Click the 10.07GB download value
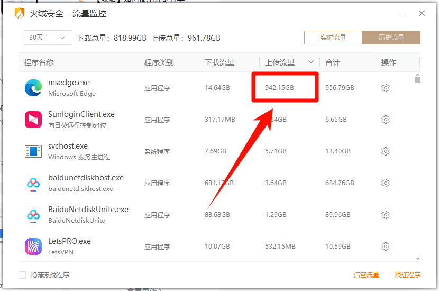The height and width of the screenshot is (291, 439). (x=217, y=247)
